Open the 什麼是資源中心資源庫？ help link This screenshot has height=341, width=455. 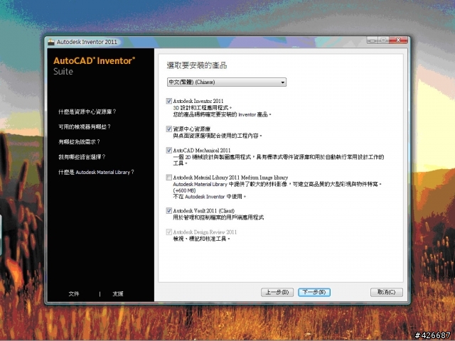pos(87,112)
